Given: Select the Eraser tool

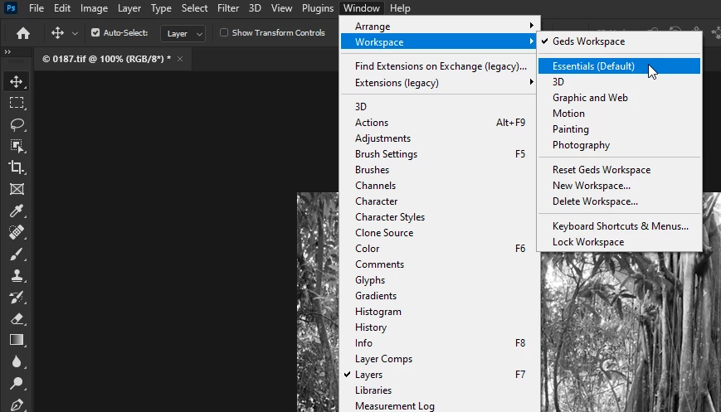Looking at the screenshot, I should point(17,318).
